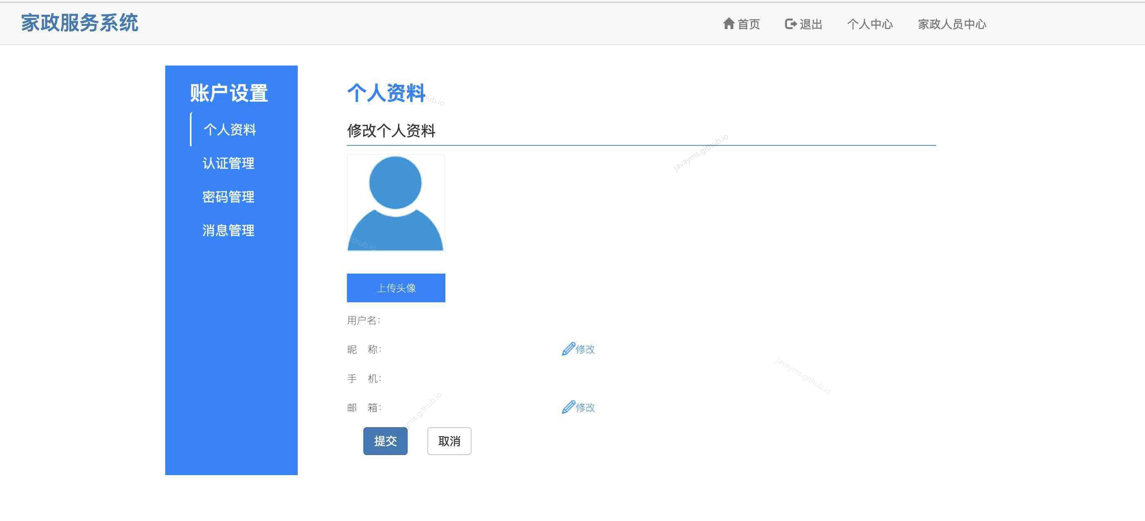
Task: Click the blue 个人资料 page title
Action: coord(386,93)
